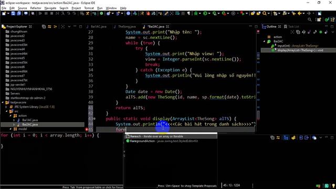The image size is (336, 189).
Task: Collapse the testjavacore project node
Action: click(3, 102)
